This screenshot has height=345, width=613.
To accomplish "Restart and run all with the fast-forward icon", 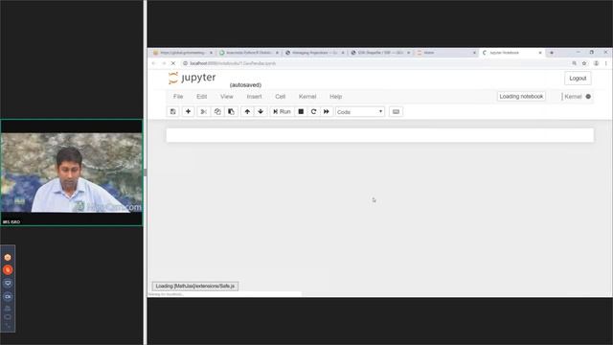I will (326, 111).
